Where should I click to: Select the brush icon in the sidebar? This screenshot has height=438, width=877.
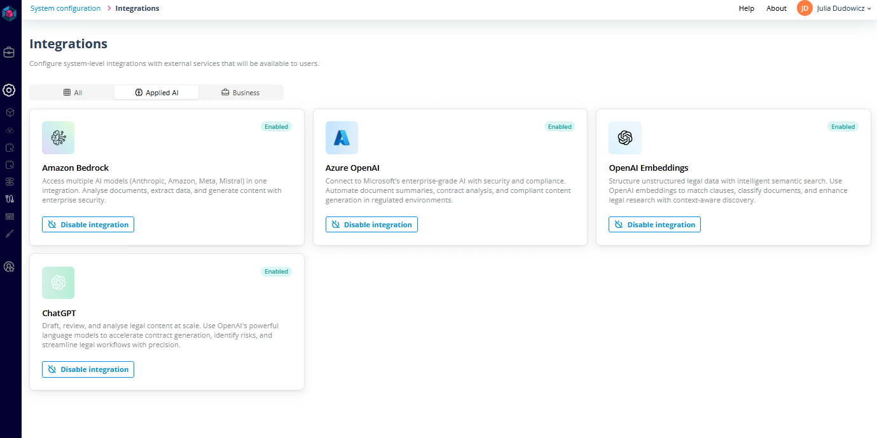[x=10, y=234]
